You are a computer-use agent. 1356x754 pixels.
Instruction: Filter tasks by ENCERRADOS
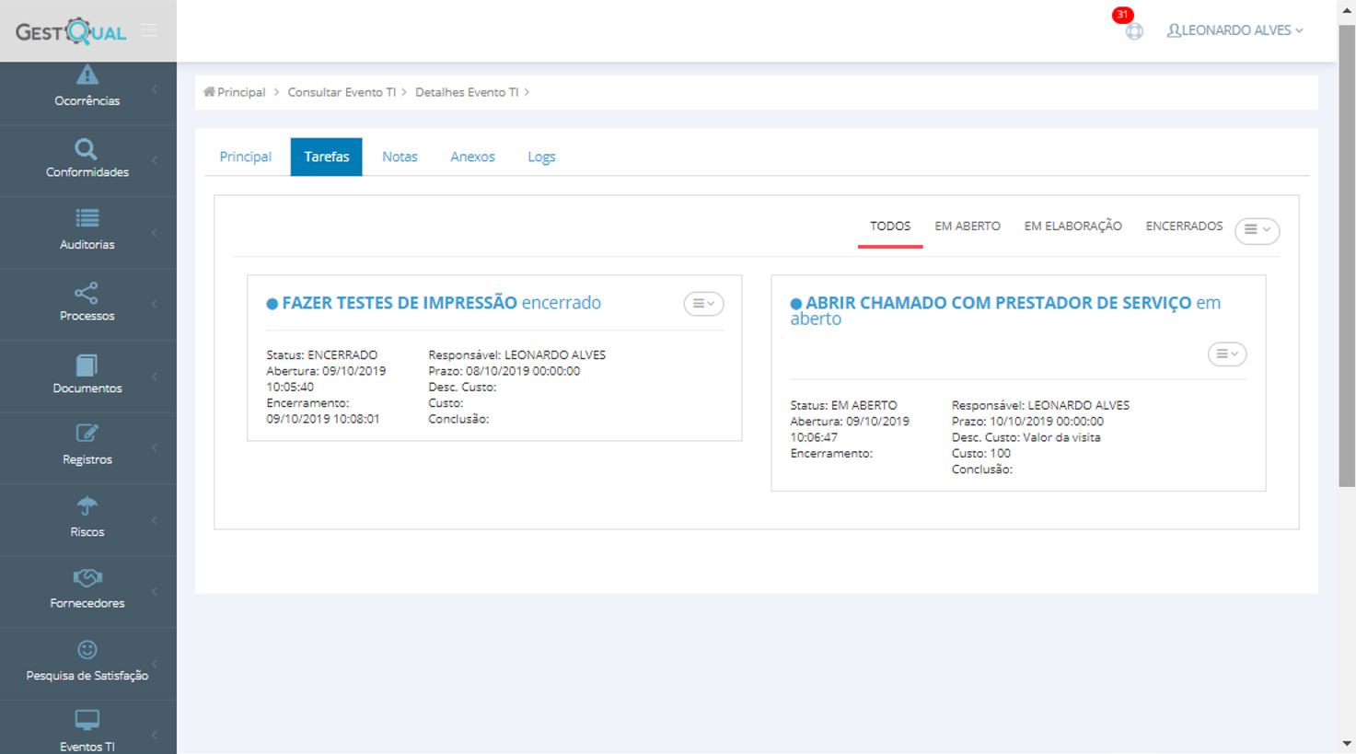click(1184, 226)
